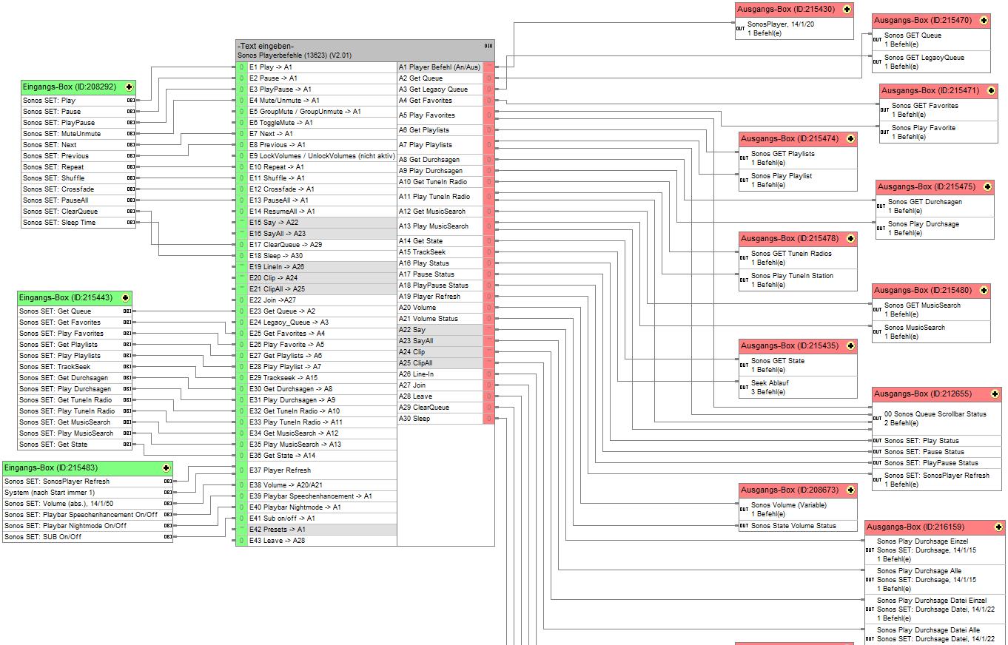Select the -Text eingeben- title field
The height and width of the screenshot is (645, 1008).
coord(266,46)
